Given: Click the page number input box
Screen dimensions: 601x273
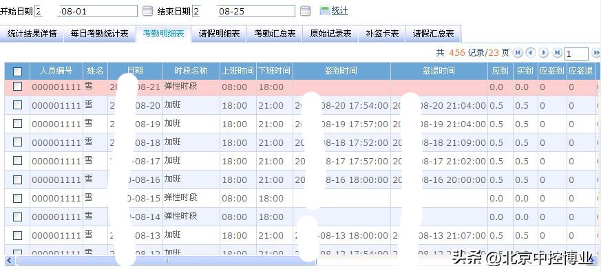Looking at the screenshot, I should (x=576, y=54).
